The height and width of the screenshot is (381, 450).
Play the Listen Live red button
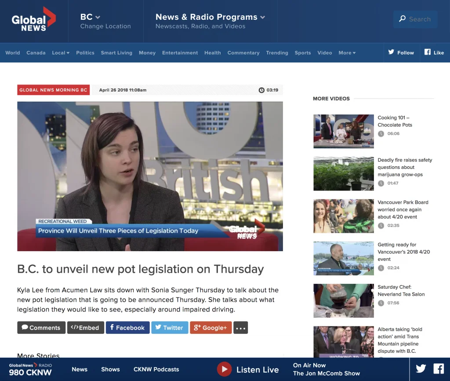(x=224, y=369)
